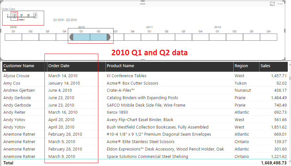Click the left handle of the timeline selection

[x=71, y=37]
